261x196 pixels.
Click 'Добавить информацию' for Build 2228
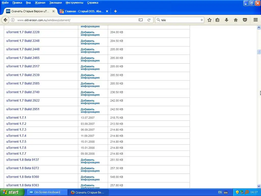click(90, 33)
